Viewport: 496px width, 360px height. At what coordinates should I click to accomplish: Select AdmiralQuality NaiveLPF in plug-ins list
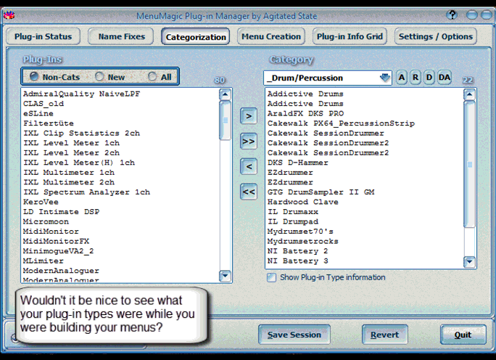click(82, 94)
